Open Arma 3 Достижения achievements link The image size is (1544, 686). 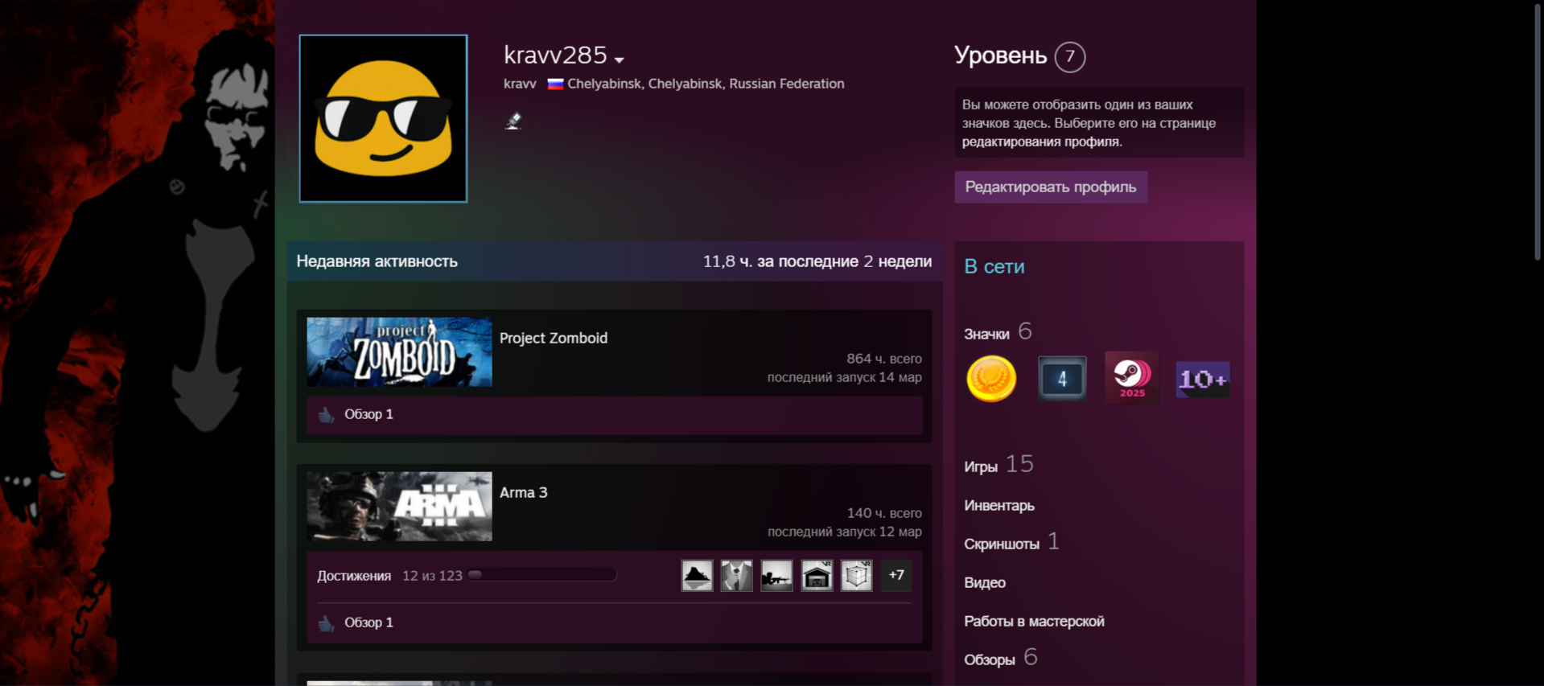tap(354, 576)
